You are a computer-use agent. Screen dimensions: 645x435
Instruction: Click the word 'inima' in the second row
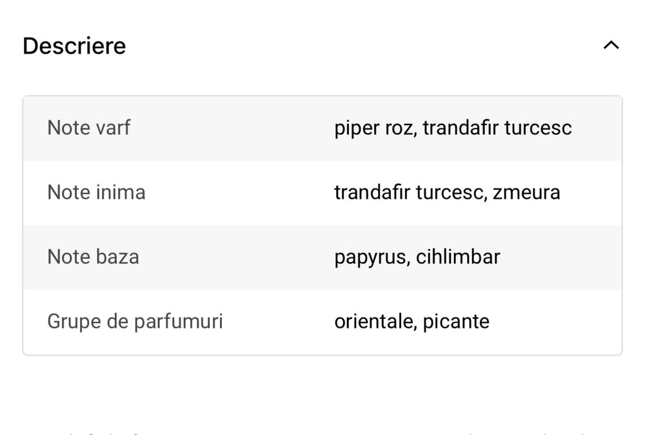click(121, 192)
